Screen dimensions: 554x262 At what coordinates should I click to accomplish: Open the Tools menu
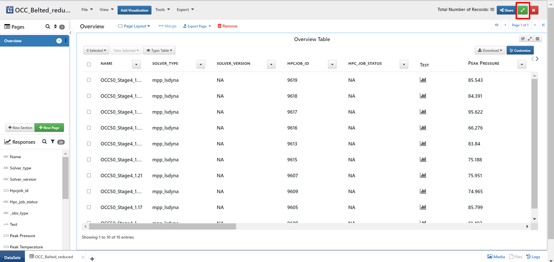tap(162, 10)
